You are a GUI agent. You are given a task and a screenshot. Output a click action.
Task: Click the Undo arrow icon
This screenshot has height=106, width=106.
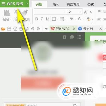pyautogui.click(x=33, y=29)
